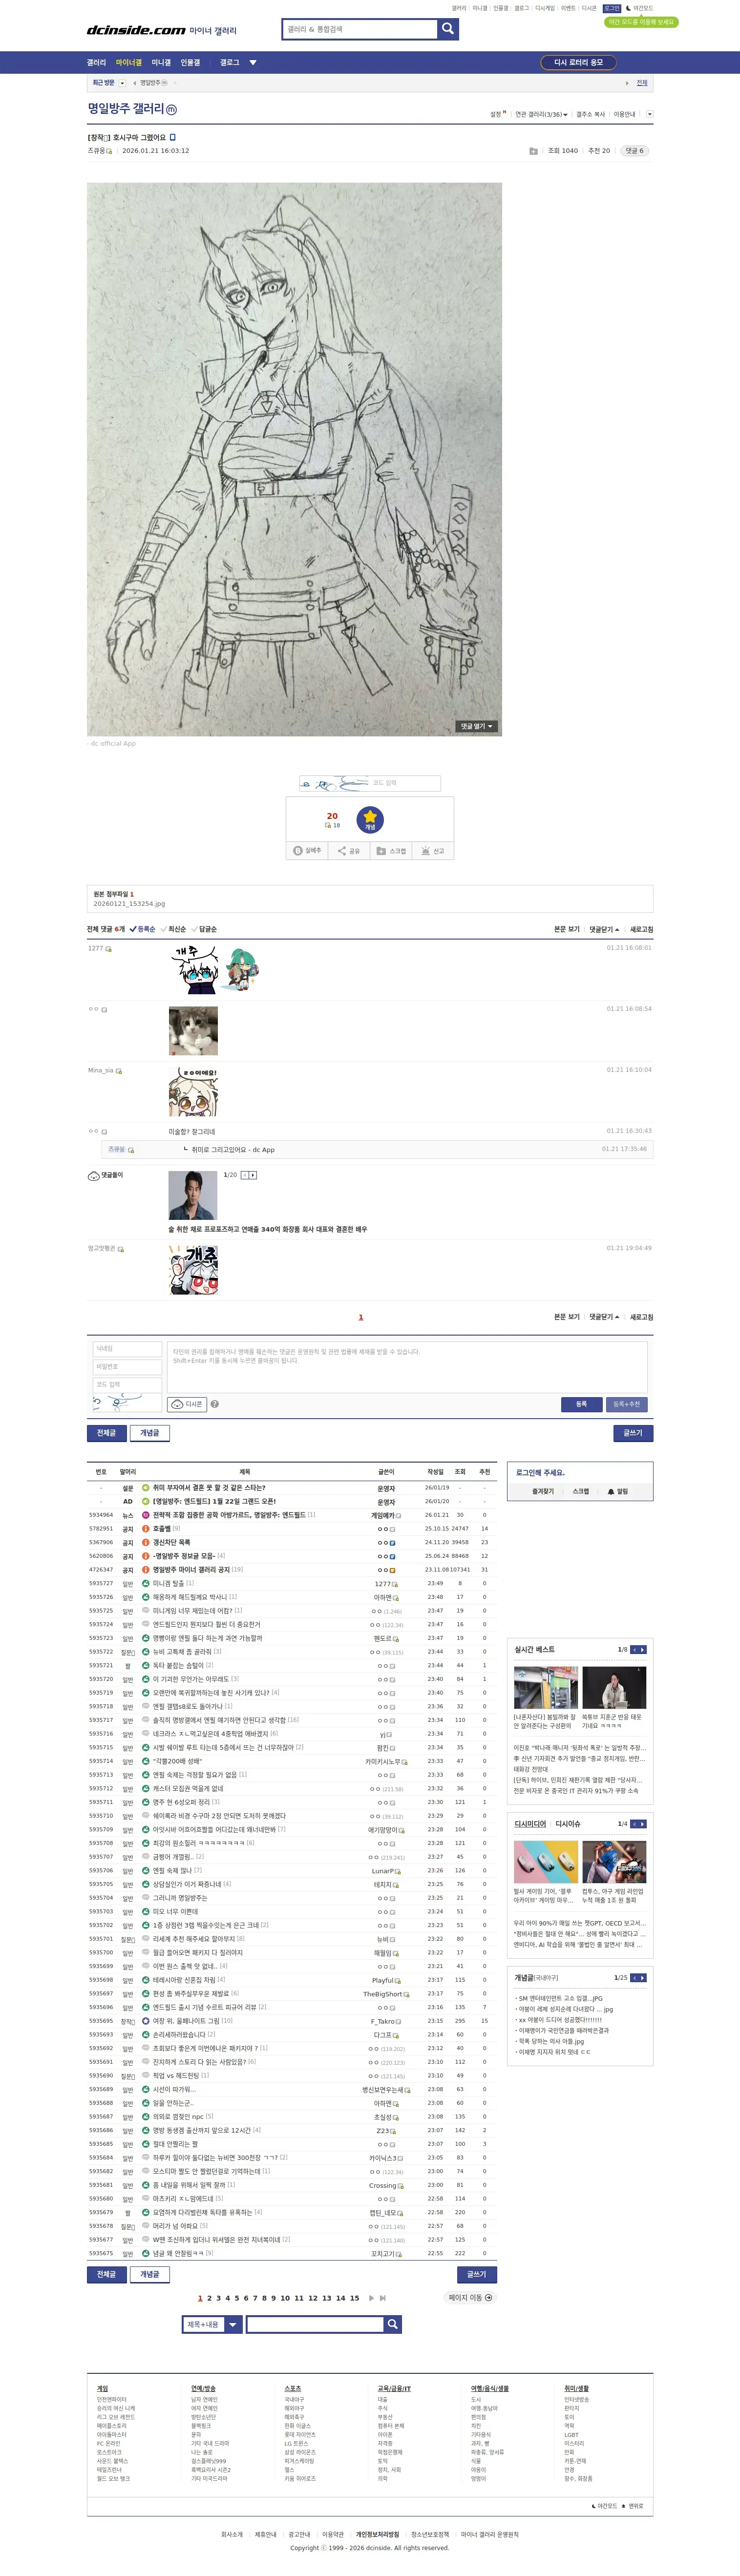
Task: Open the dcinside.com home logo
Action: pyautogui.click(x=136, y=30)
